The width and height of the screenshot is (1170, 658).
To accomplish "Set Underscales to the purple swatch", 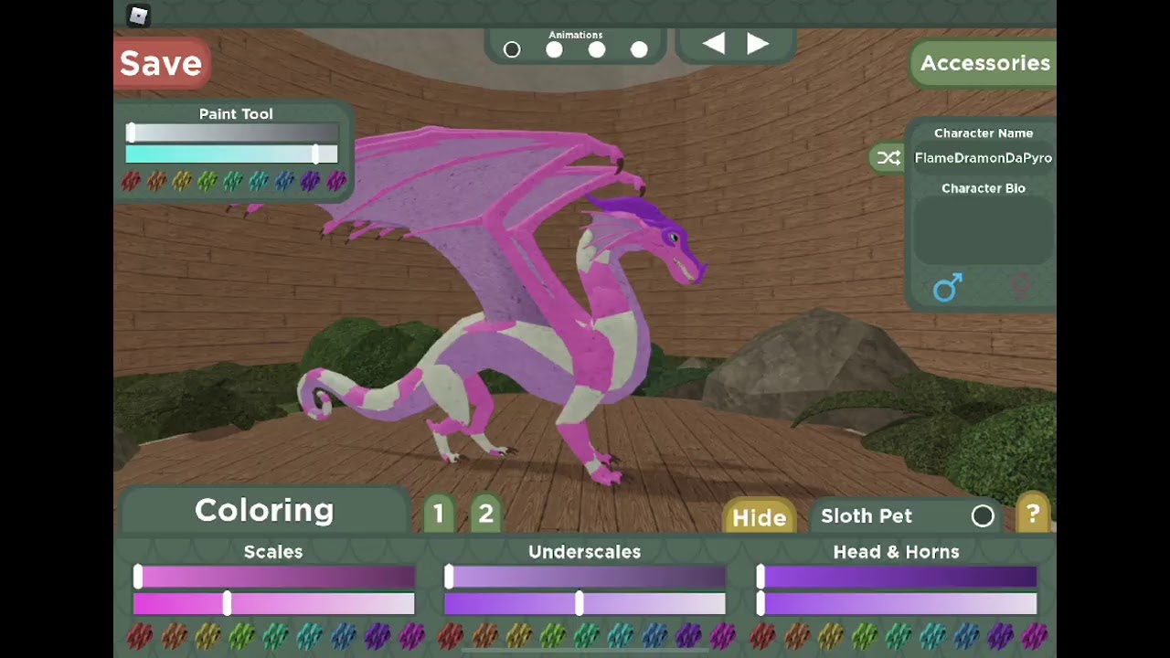I will click(688, 635).
